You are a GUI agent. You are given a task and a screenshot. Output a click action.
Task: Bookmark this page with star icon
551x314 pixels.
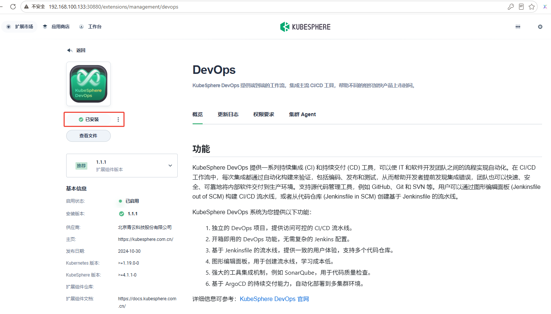tap(532, 7)
